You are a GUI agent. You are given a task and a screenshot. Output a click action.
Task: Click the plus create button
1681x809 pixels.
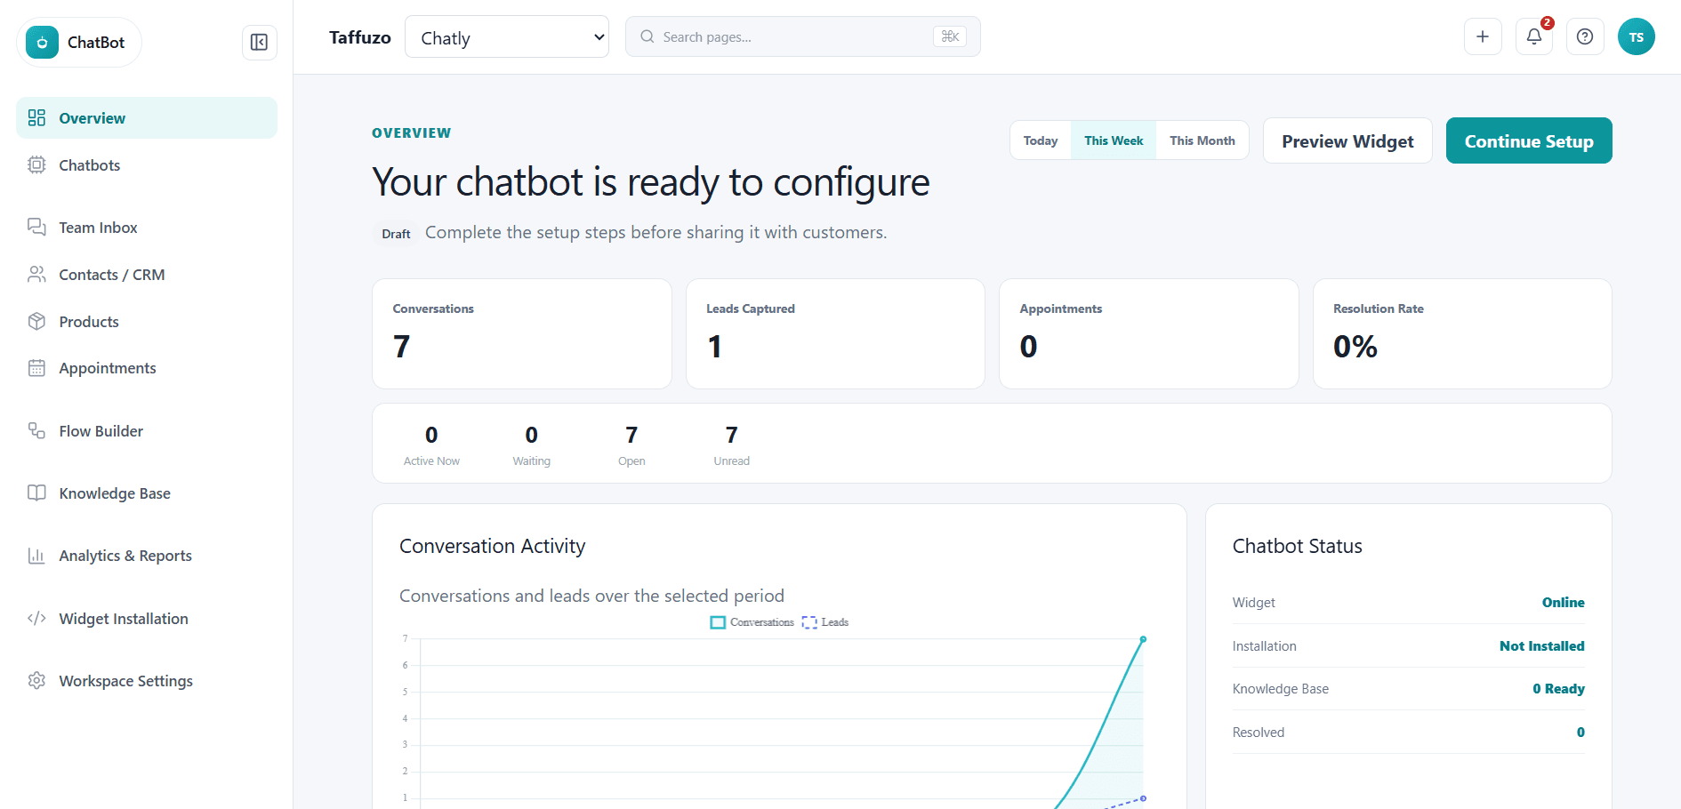[x=1483, y=36]
